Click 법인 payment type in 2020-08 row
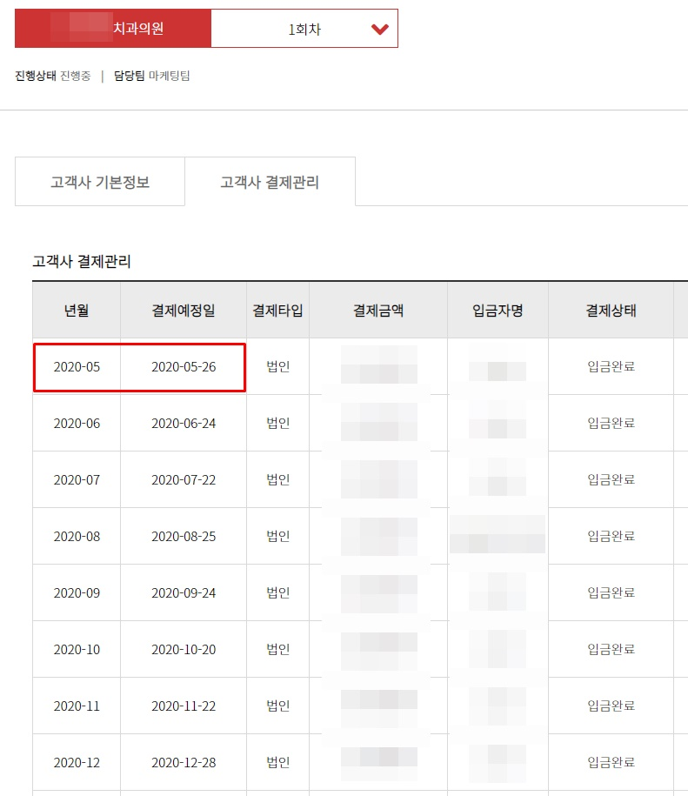Screen dimensions: 688x796 click(277, 536)
